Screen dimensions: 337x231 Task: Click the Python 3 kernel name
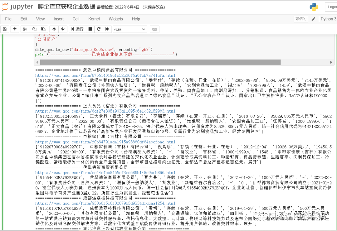pos(328,19)
